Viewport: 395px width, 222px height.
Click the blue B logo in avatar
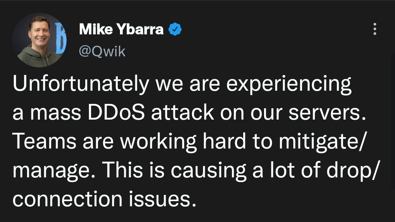[60, 38]
